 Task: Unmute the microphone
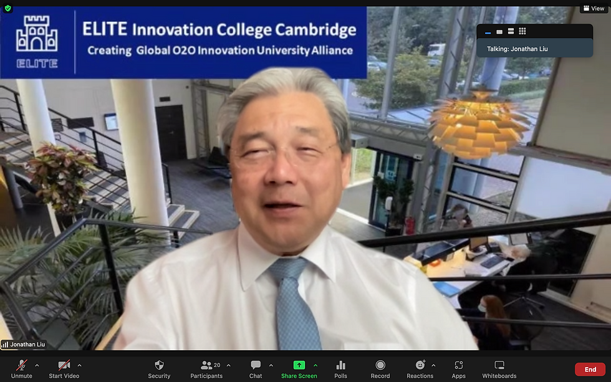point(21,369)
